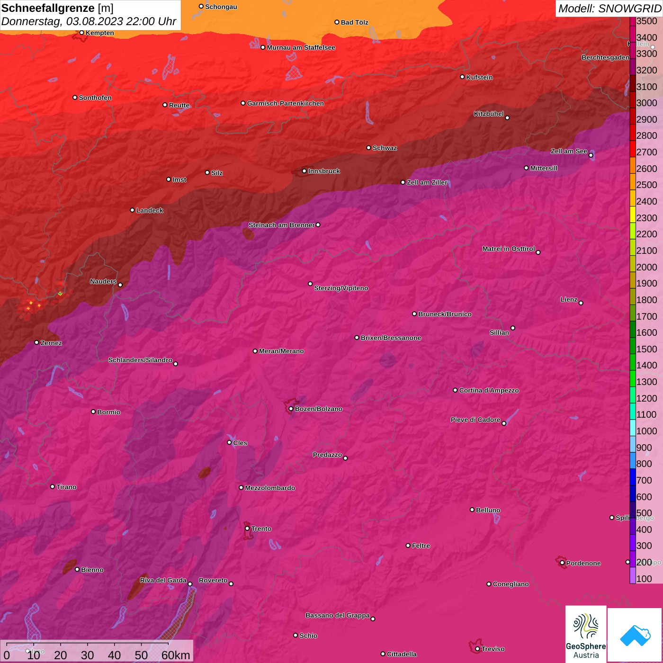Click the "Steinach am Brenner" map label
This screenshot has height=663, width=663.
(x=282, y=225)
